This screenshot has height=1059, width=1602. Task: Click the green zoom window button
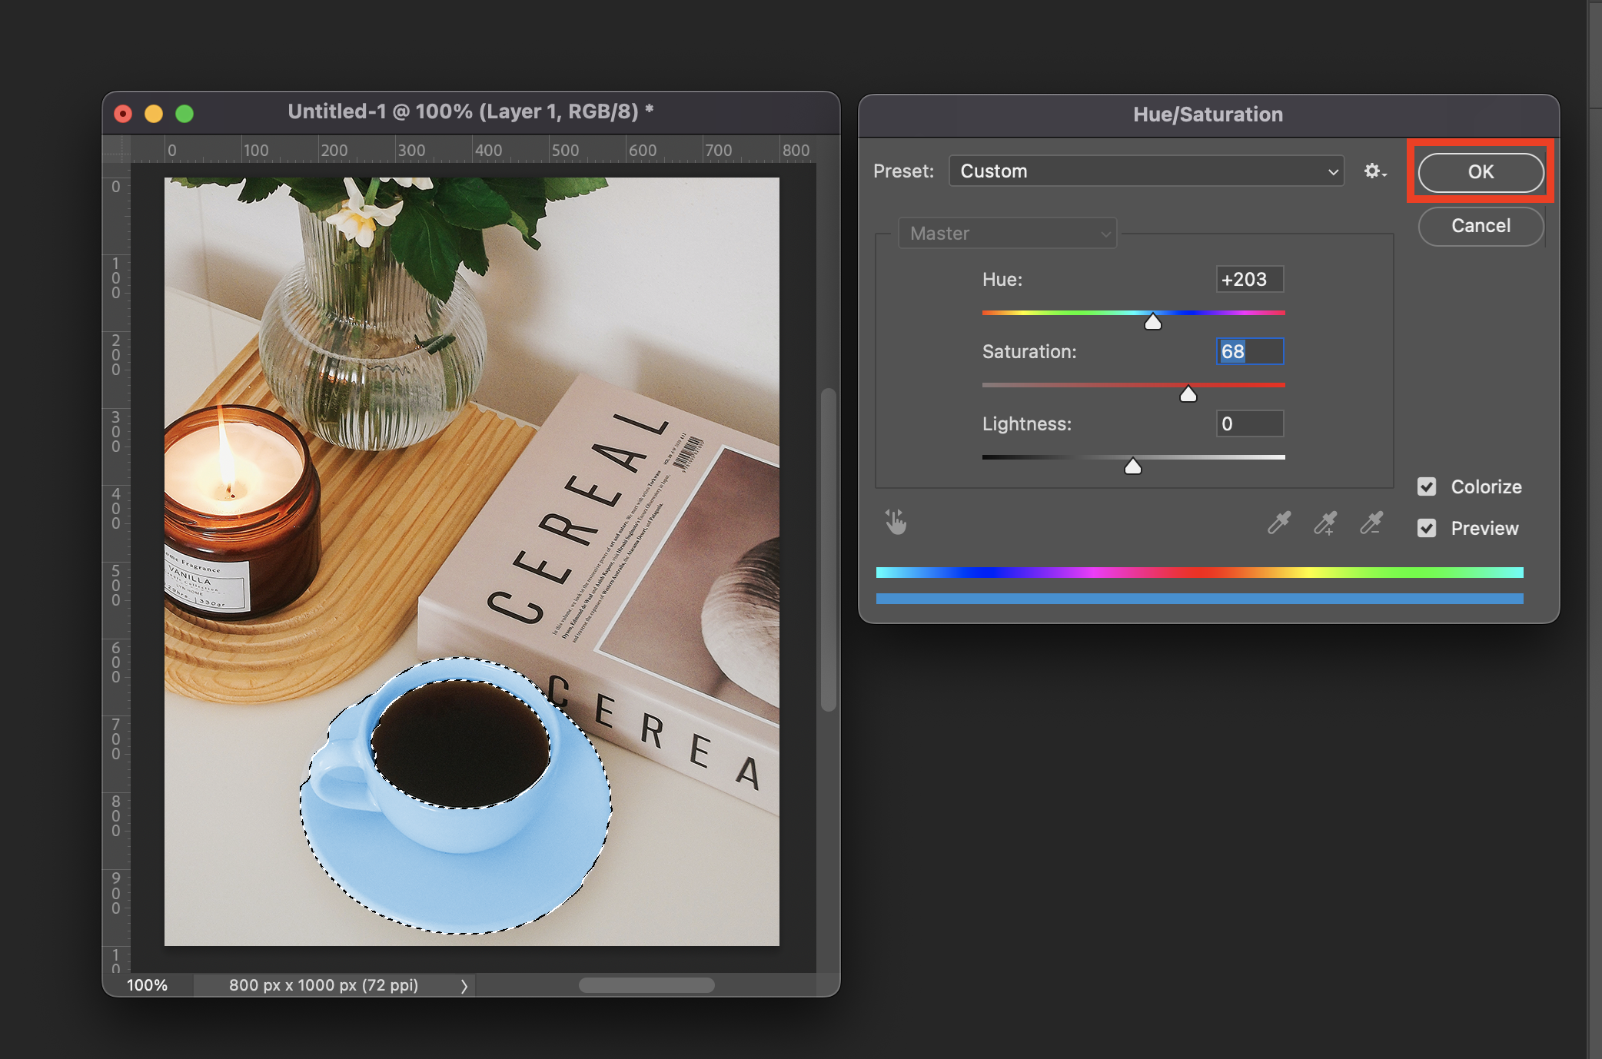(184, 114)
